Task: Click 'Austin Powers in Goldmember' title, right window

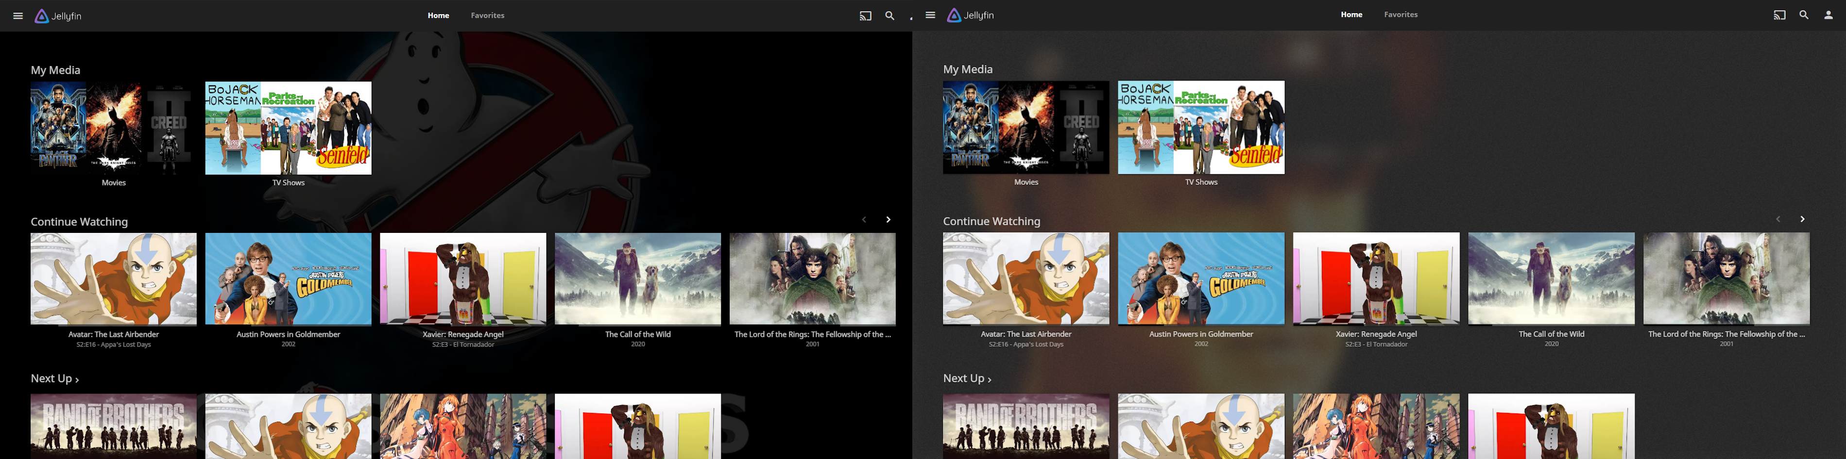Action: (1201, 334)
